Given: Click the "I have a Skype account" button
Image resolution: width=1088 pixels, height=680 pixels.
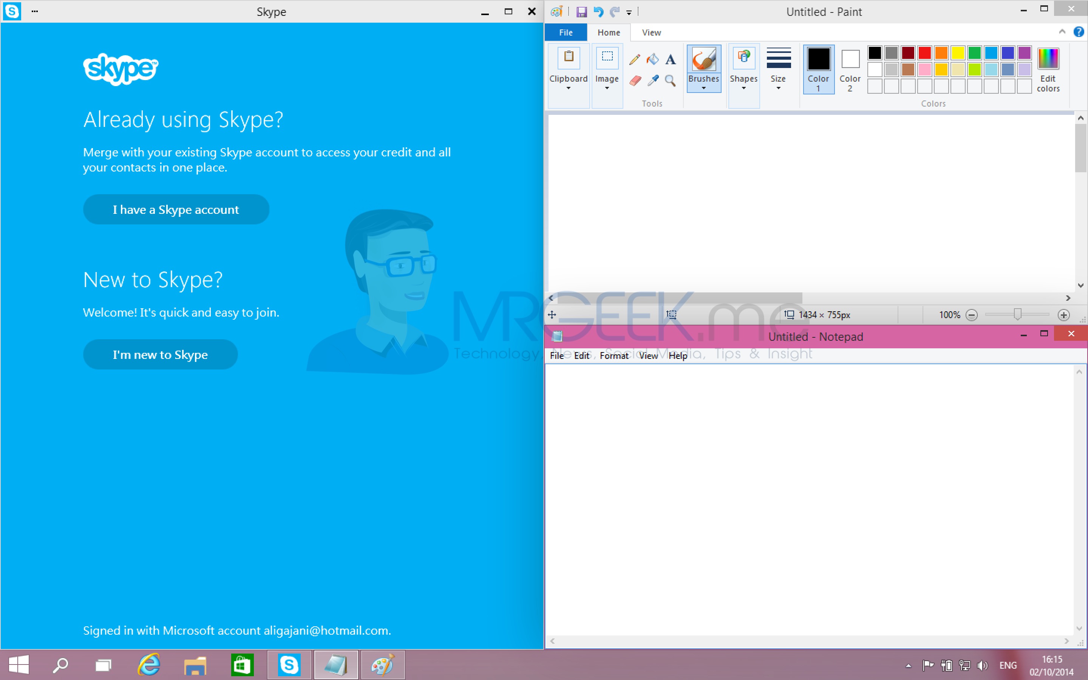Looking at the screenshot, I should [x=176, y=210].
